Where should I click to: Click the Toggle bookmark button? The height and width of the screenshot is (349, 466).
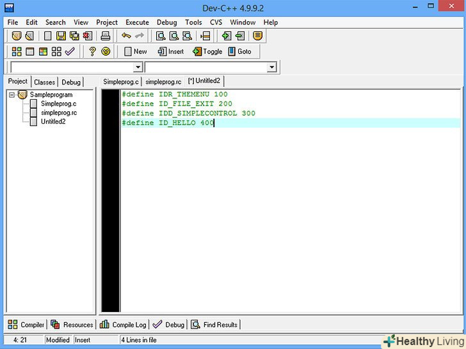207,52
